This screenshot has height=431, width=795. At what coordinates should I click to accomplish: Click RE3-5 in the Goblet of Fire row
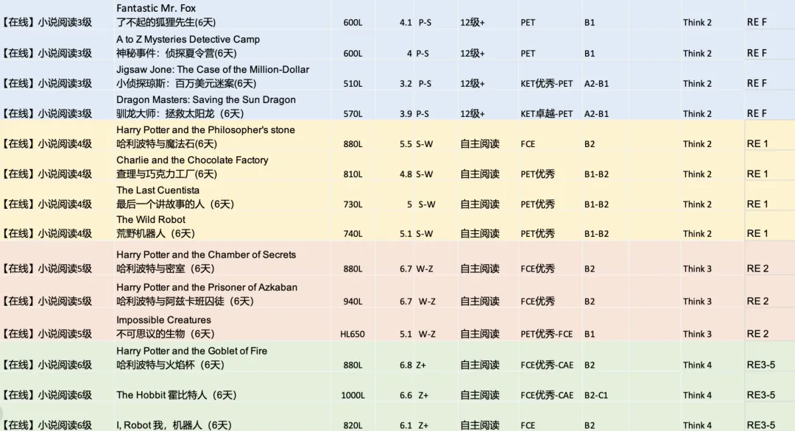point(760,365)
